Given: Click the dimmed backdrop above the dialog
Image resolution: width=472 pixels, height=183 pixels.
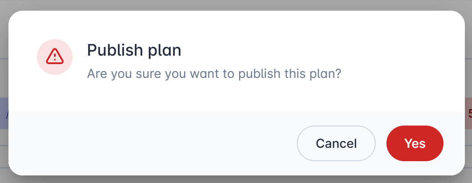Looking at the screenshot, I should (x=236, y=5).
